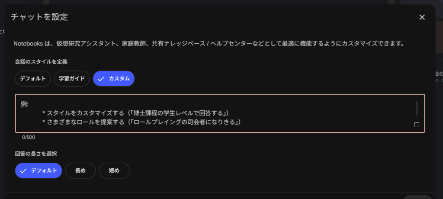Click the 例: placeholder line in the text box
The image size is (443, 199).
(24, 104)
